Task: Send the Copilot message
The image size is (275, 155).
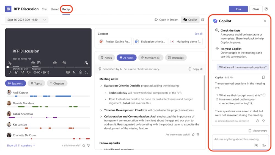Action: click(x=264, y=146)
